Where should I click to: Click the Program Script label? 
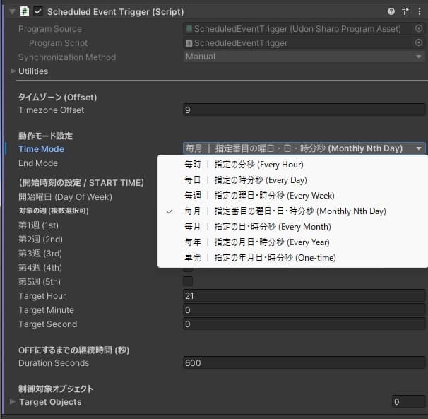tap(58, 43)
